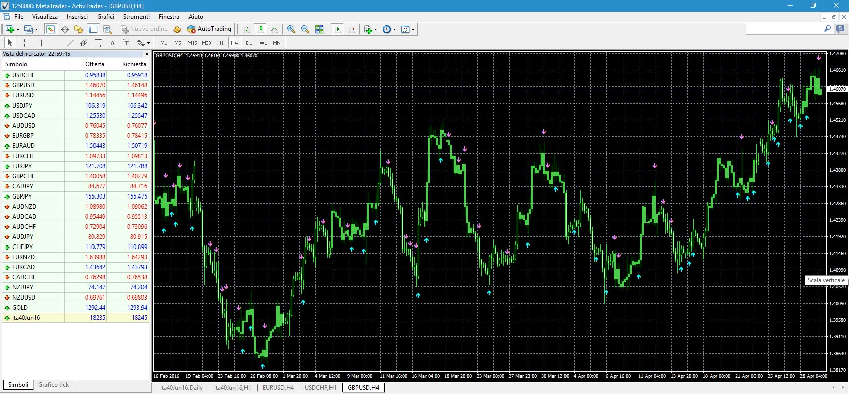Open the Indicators list icon
The image size is (849, 394).
pyautogui.click(x=368, y=29)
